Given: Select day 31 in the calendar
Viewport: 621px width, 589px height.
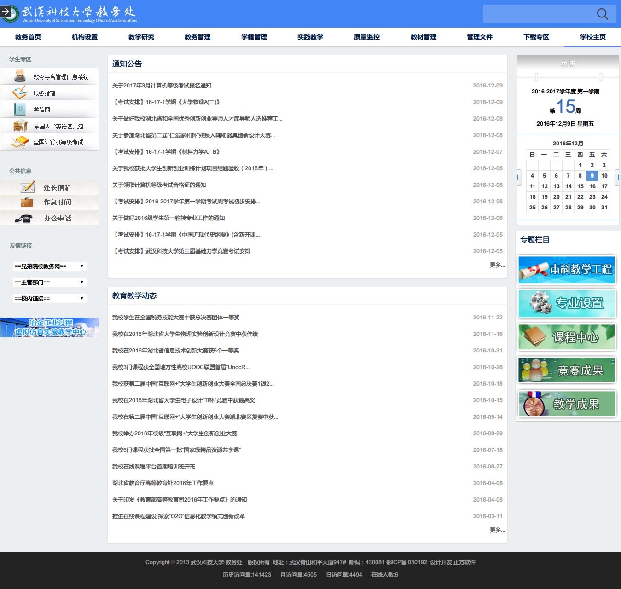Looking at the screenshot, I should coord(604,207).
